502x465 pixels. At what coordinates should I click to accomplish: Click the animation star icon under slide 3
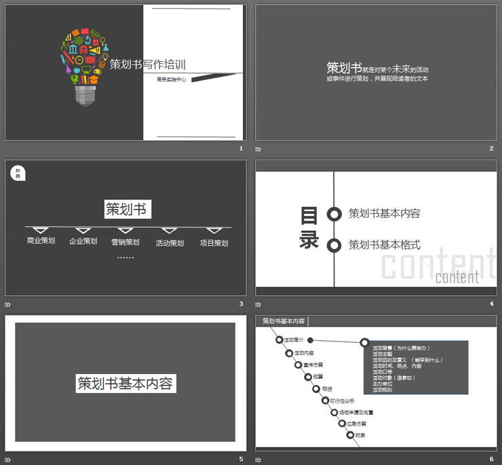pyautogui.click(x=8, y=304)
